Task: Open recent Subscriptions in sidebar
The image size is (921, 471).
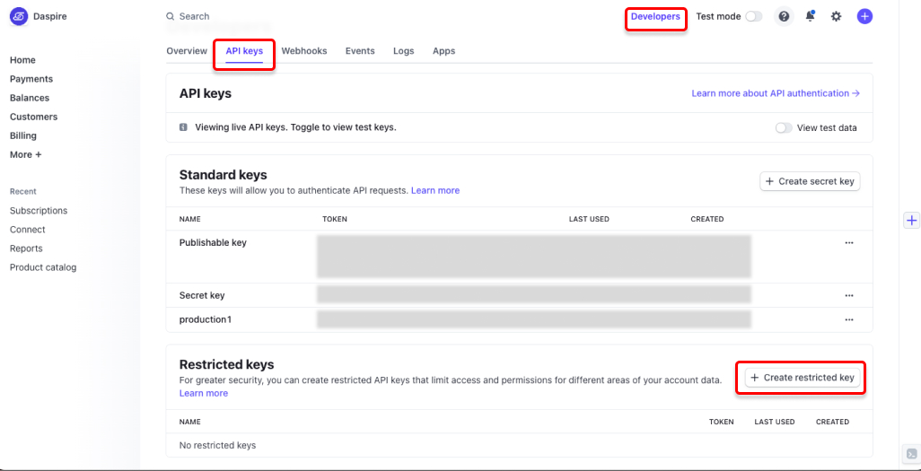Action: tap(39, 210)
